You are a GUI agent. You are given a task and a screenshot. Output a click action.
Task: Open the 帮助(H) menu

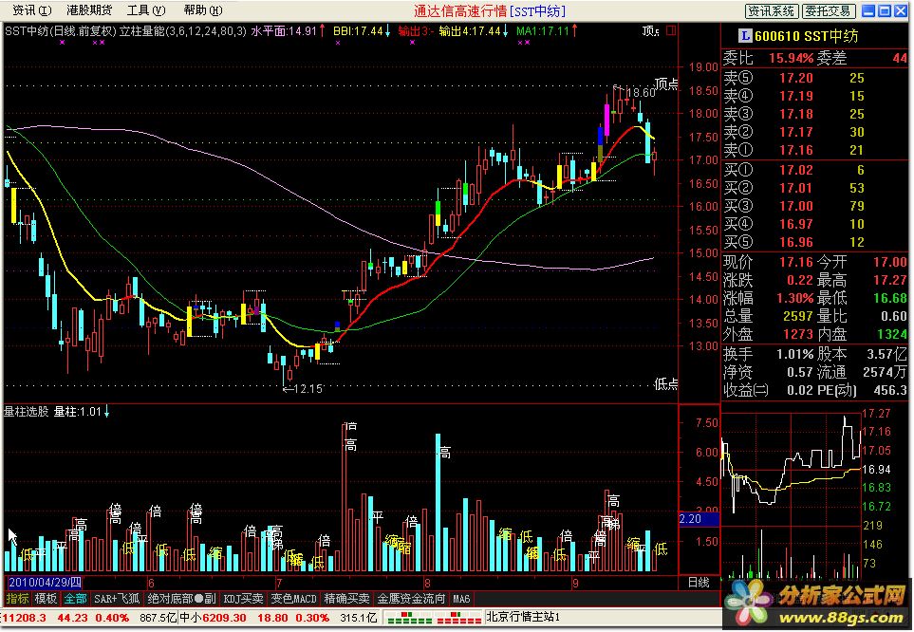coord(203,10)
